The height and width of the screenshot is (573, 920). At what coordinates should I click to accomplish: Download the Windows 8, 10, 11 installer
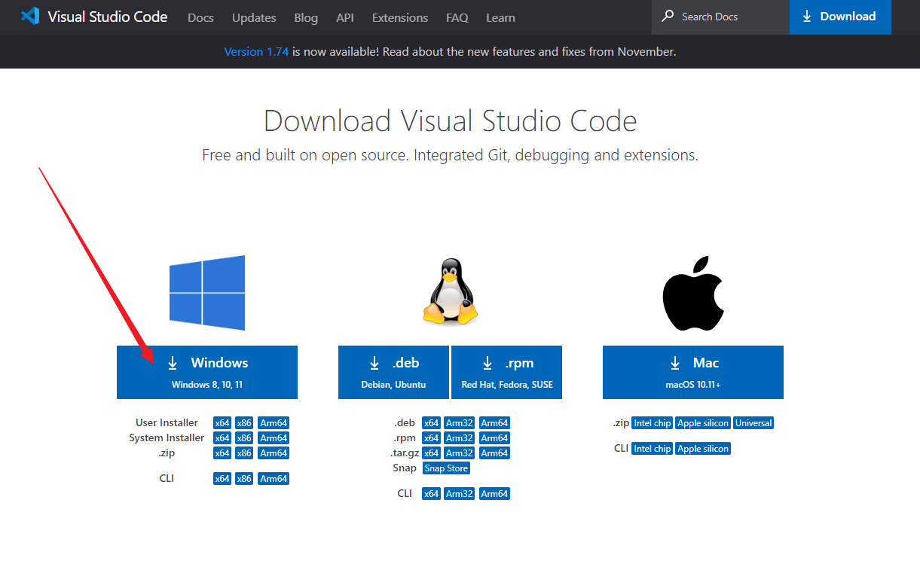pos(207,372)
